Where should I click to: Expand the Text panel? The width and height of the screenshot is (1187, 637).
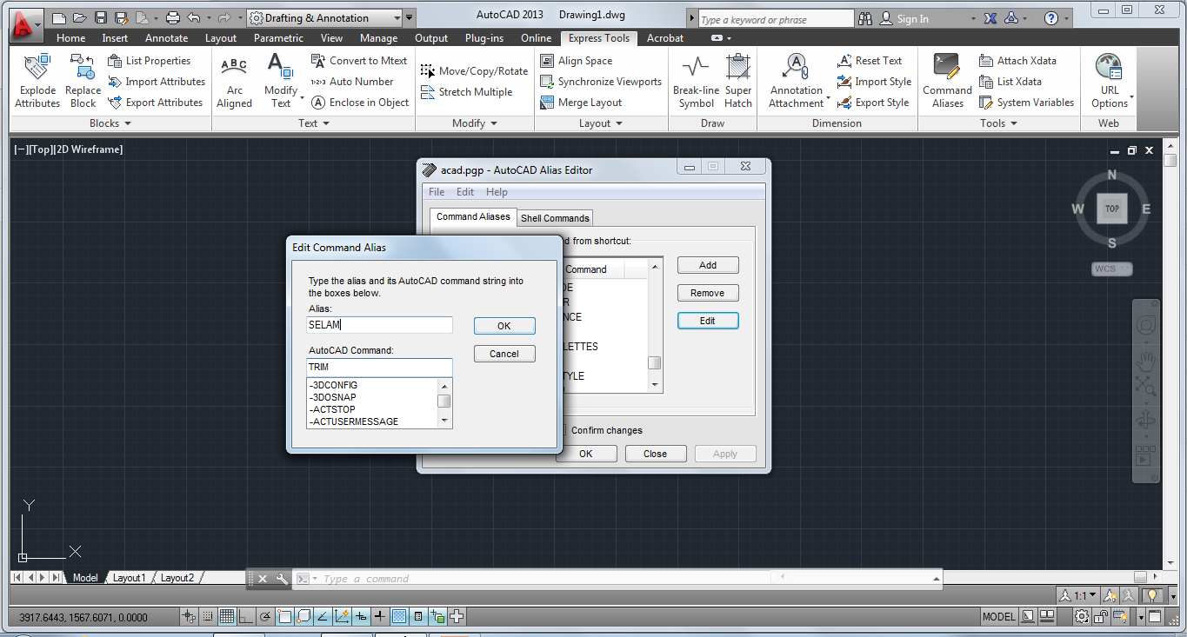[x=314, y=123]
